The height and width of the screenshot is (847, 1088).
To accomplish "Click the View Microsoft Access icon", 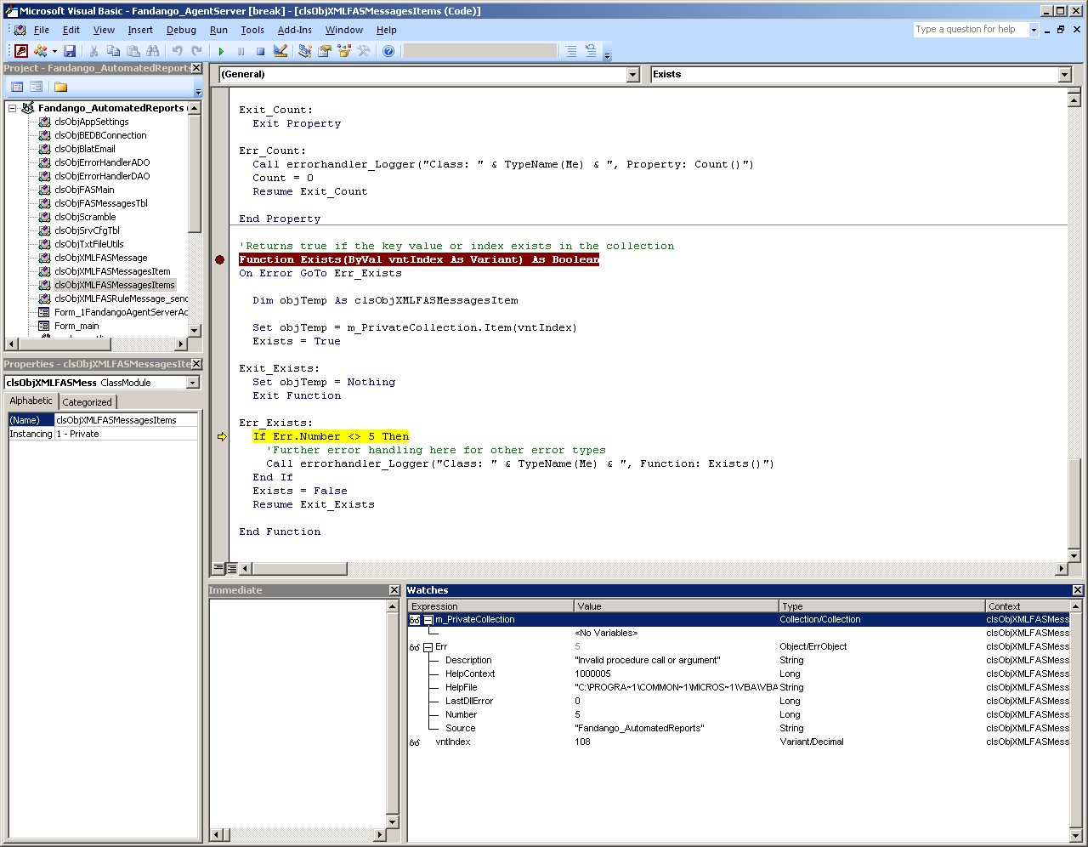I will click(21, 51).
